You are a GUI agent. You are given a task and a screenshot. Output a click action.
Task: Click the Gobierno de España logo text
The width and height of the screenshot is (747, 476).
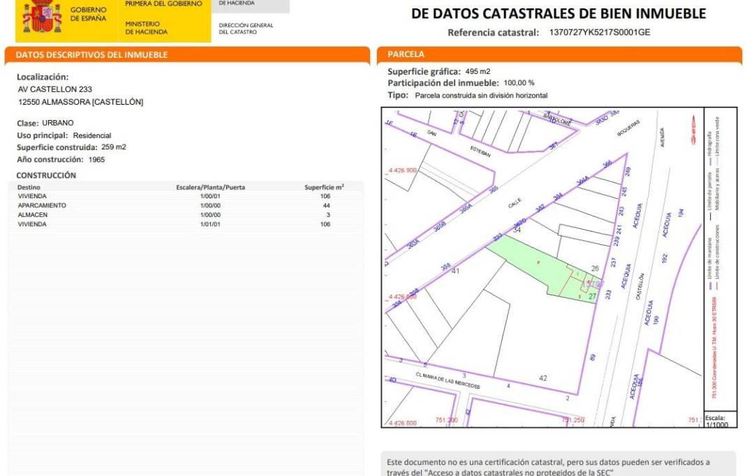[x=89, y=14]
